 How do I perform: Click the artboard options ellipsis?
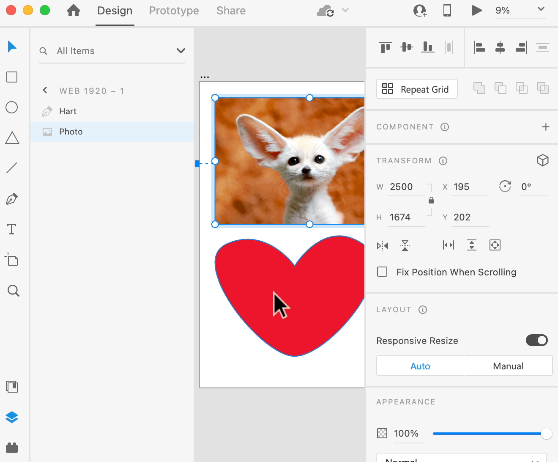pos(205,77)
